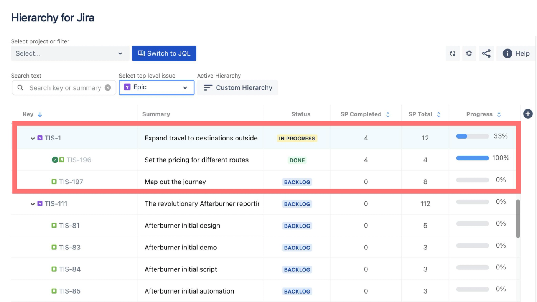This screenshot has height=302, width=537.
Task: Click the SP Total value 8 for TIS-197
Action: (425, 182)
